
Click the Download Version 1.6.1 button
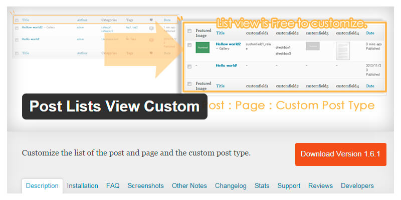(x=341, y=154)
